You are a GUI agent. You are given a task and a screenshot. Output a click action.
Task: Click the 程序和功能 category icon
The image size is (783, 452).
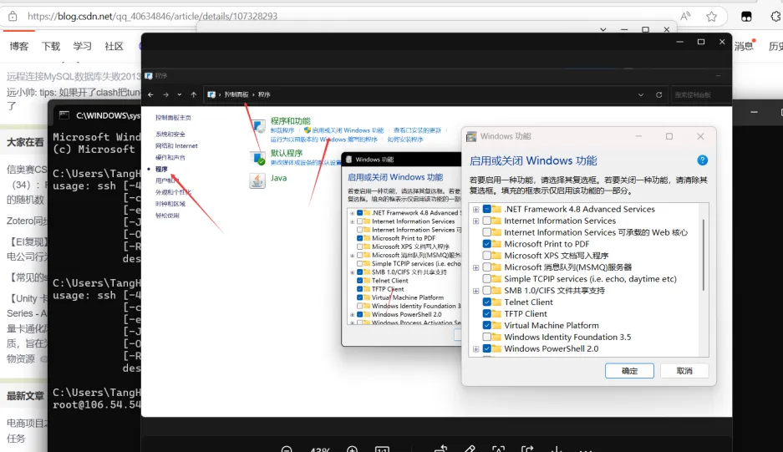point(258,126)
